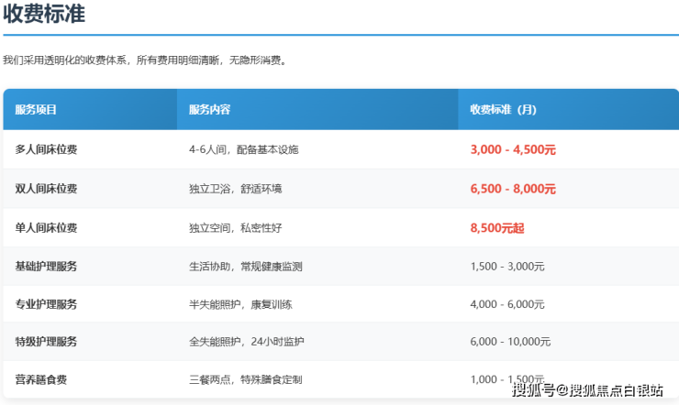679x405 pixels.
Task: Click the 多人间床位费 row label
Action: pos(46,149)
